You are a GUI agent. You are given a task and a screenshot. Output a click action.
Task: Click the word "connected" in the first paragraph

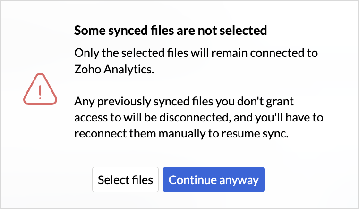[280, 53]
